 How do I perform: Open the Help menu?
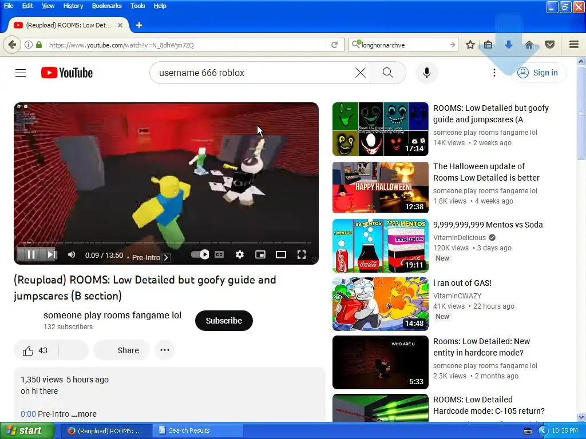click(x=160, y=6)
